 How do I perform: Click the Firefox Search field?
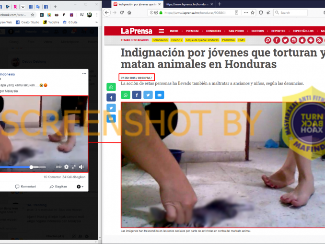[290, 12]
